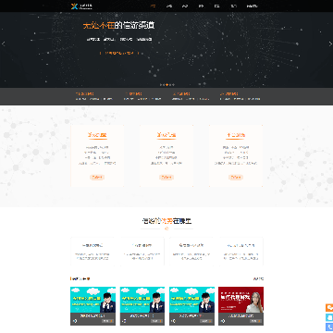Click the blue phone icon in the floating sidebar
This screenshot has height=333, width=333.
(x=329, y=327)
